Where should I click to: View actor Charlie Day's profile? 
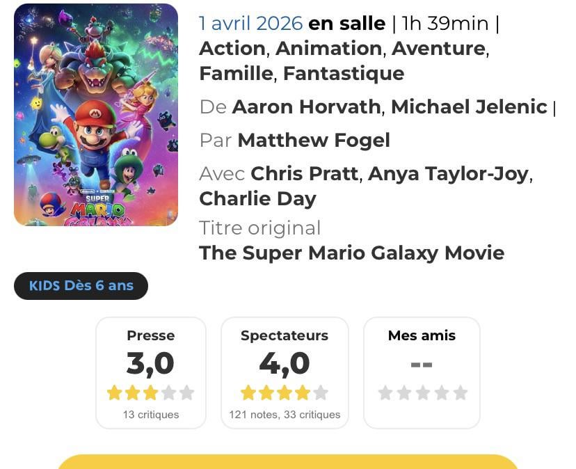[257, 198]
